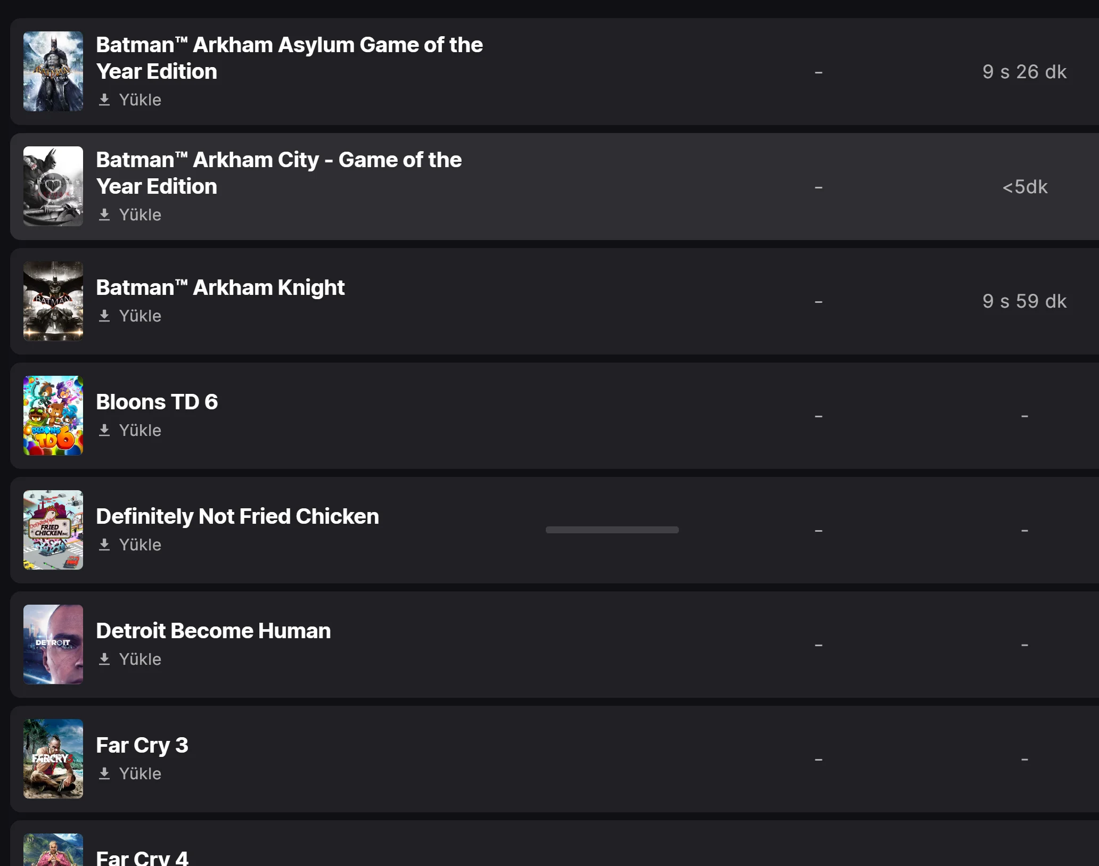Open the Far Cry 3 cover thumbnail
1099x866 pixels.
click(53, 759)
